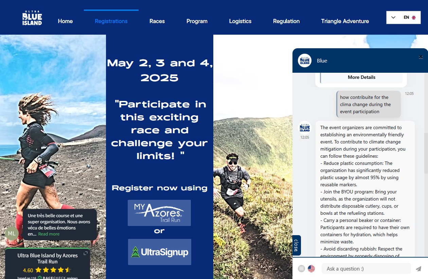This screenshot has height=279, width=428.
Task: Click "Read more" on the French review
Action: [x=49, y=234]
